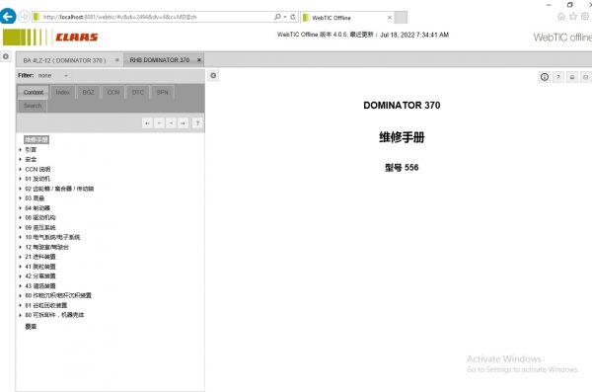Switch to the Index tab
This screenshot has height=392, width=592.
click(x=63, y=92)
